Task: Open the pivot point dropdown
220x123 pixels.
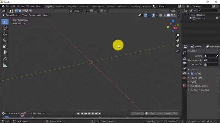Action: 86,11
